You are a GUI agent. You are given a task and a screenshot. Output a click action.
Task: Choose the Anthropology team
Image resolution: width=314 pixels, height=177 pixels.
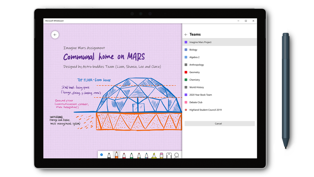(x=219, y=65)
